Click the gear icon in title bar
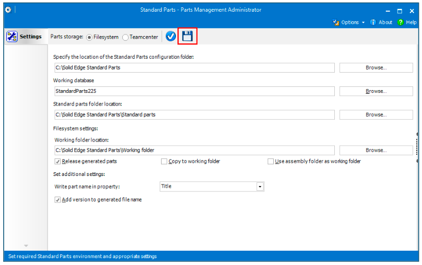422x265 pixels. 8,10
